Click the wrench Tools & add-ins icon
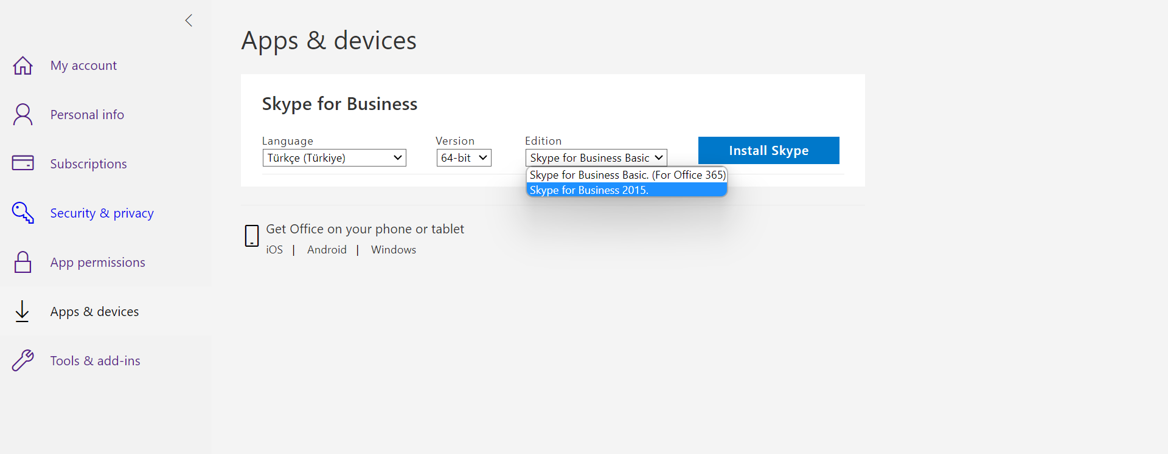 point(23,360)
